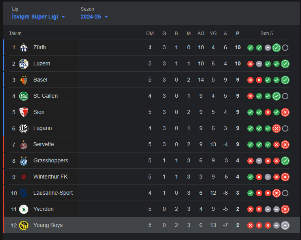Open the İsviçre Süper Ligi league dropdown
This screenshot has height=240, width=301.
[x=39, y=17]
